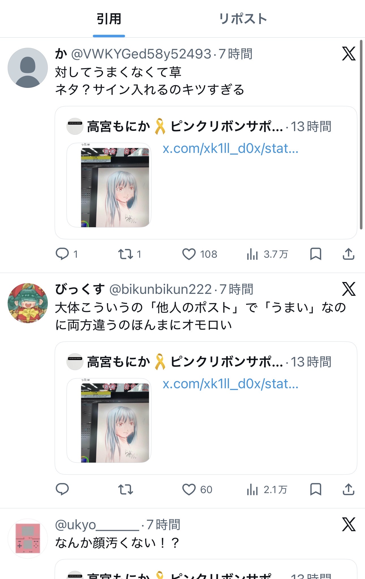Bookmark the post by @VWKYGed58y52493
Image resolution: width=365 pixels, height=579 pixels.
point(315,254)
